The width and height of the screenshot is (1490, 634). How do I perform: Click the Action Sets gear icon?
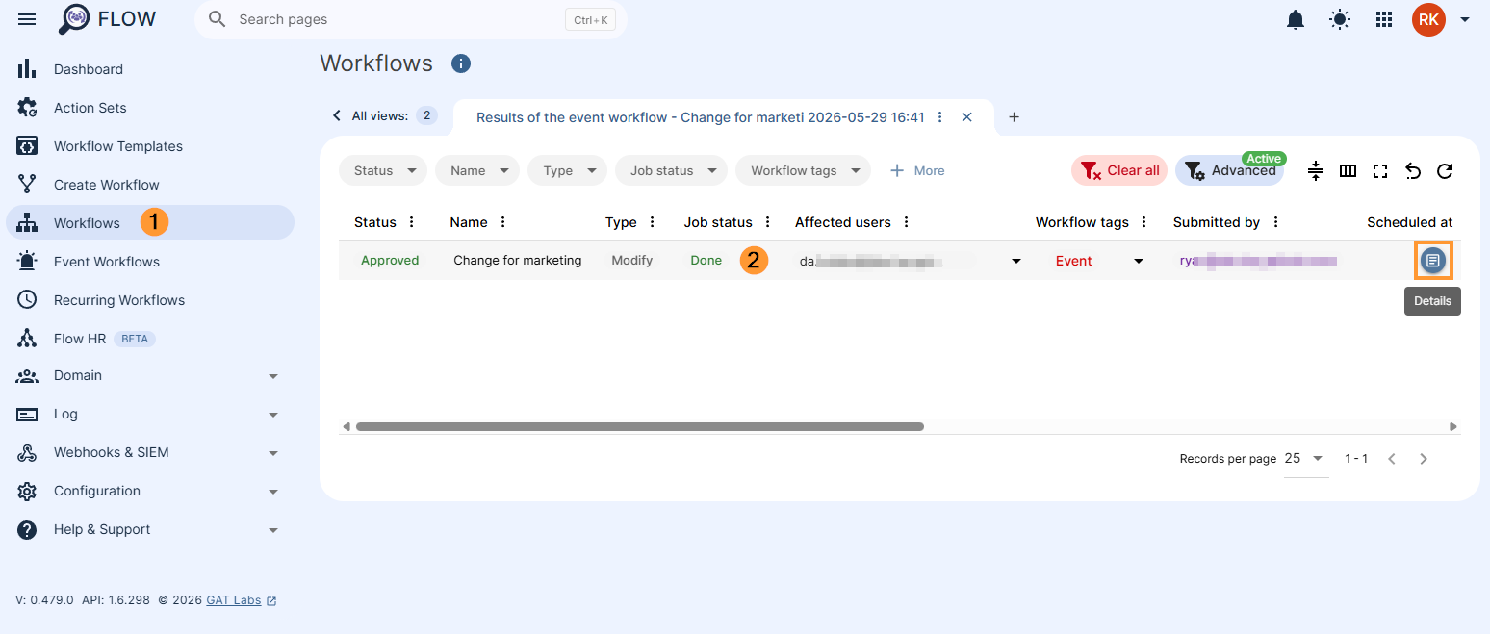tap(27, 108)
